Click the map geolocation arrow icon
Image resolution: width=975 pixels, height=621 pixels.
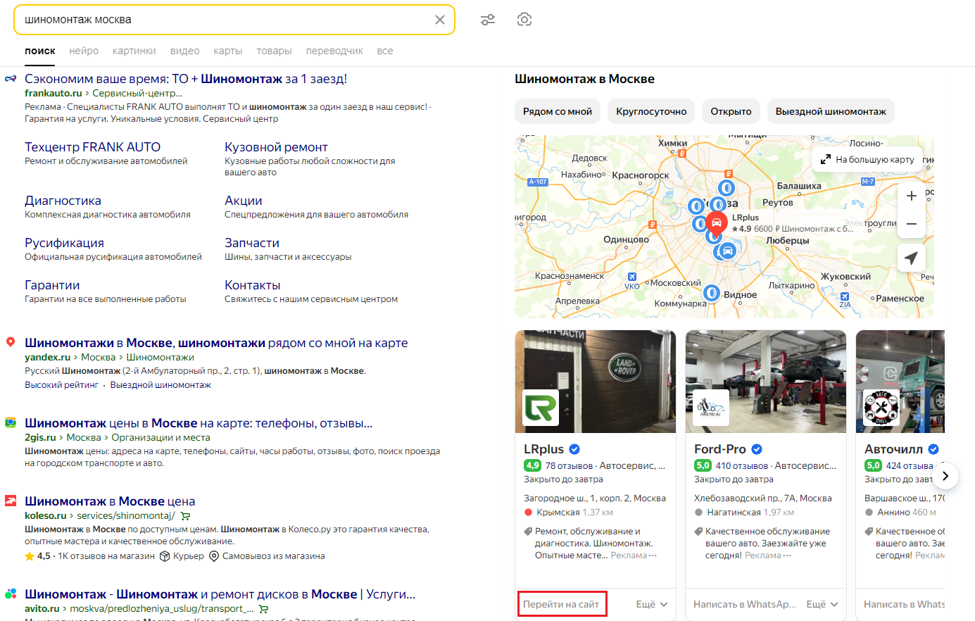[x=911, y=258]
